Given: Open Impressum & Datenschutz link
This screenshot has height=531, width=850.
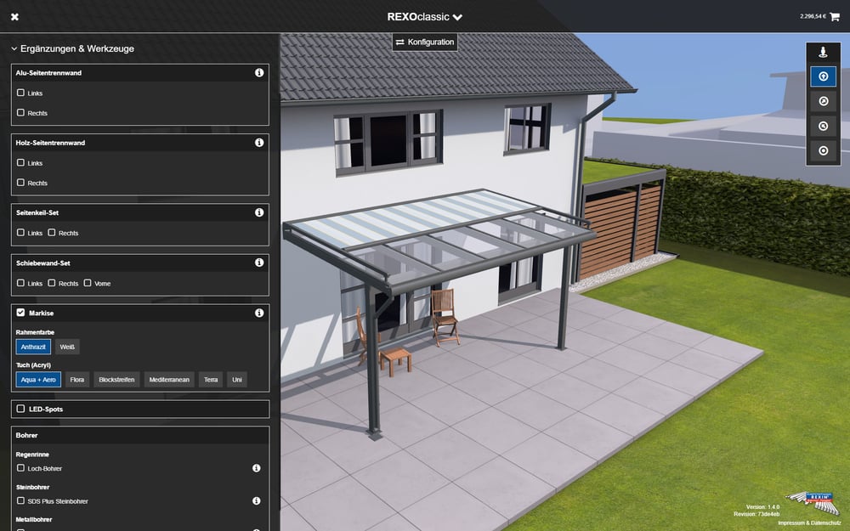Looking at the screenshot, I should 809,523.
